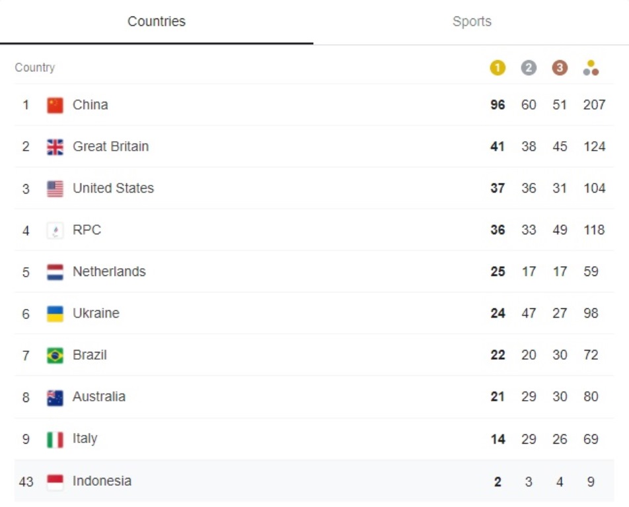This screenshot has width=629, height=507.
Task: Click the bronze medal column icon
Action: [560, 68]
